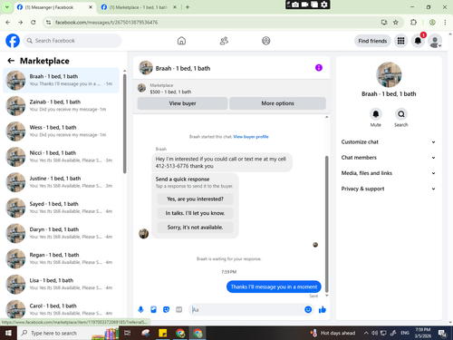
Task: Open the tab search dropdown arrow
Action: click(6, 7)
